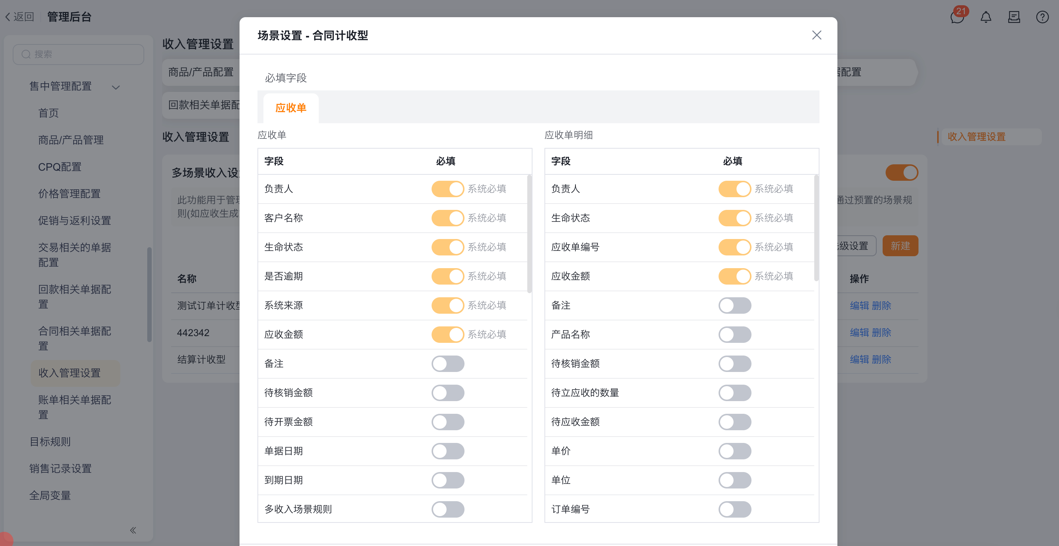Click the search magnifier icon

pyautogui.click(x=26, y=54)
